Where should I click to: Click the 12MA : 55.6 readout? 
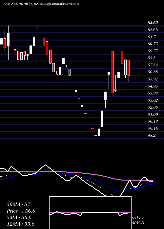(x=20, y=224)
